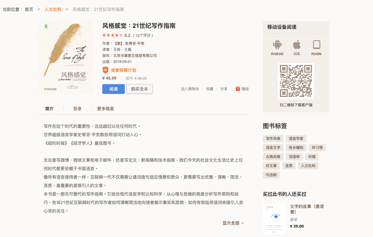Click the blue 阅读 button

pyautogui.click(x=114, y=89)
